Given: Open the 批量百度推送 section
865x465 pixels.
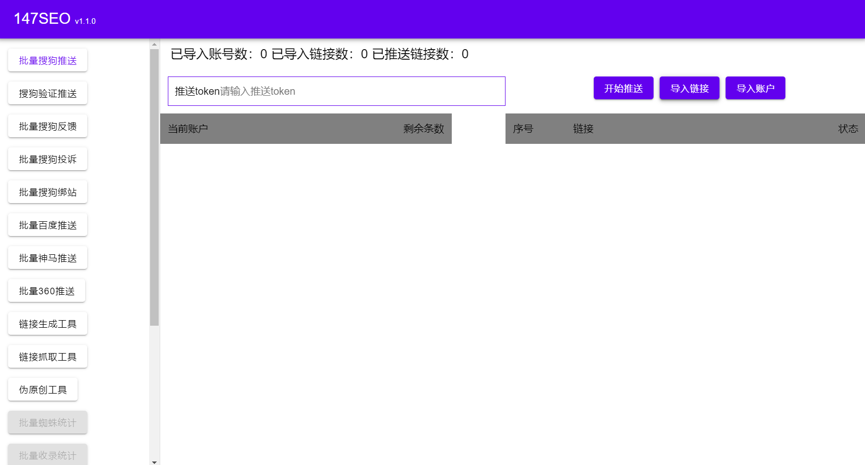Looking at the screenshot, I should click(x=48, y=225).
